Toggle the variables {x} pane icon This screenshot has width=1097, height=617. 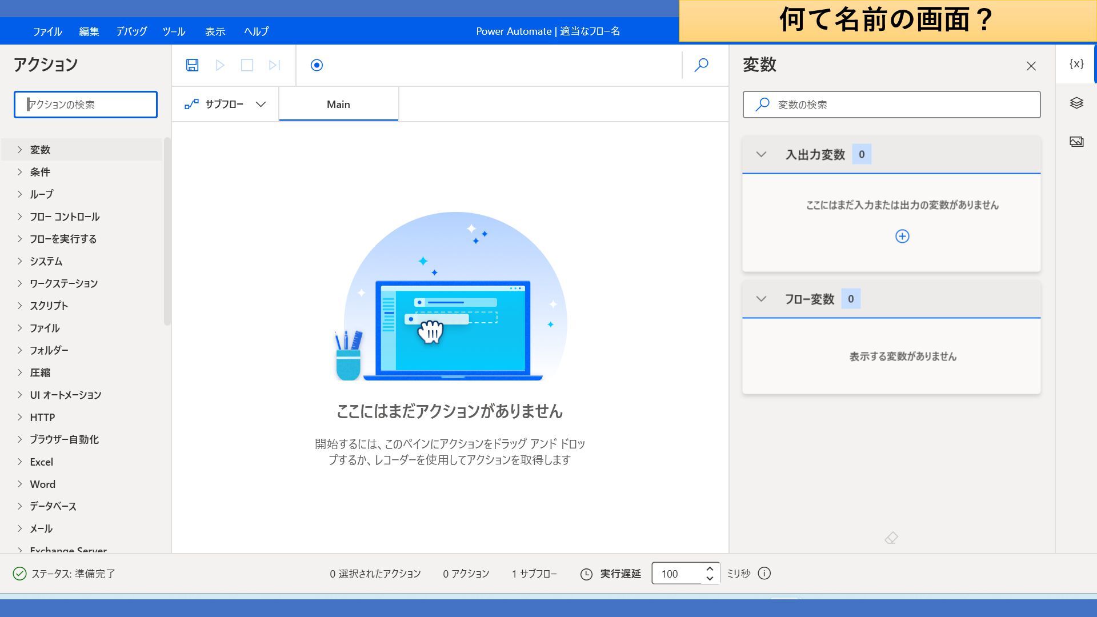[x=1076, y=64]
